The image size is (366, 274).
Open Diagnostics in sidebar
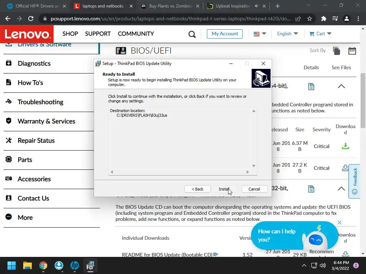pos(34,64)
